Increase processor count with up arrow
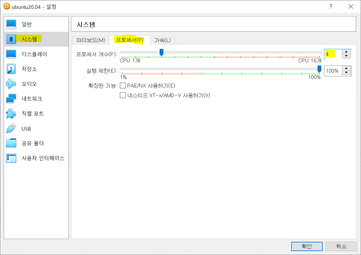This screenshot has height=255, width=361. pyautogui.click(x=346, y=52)
